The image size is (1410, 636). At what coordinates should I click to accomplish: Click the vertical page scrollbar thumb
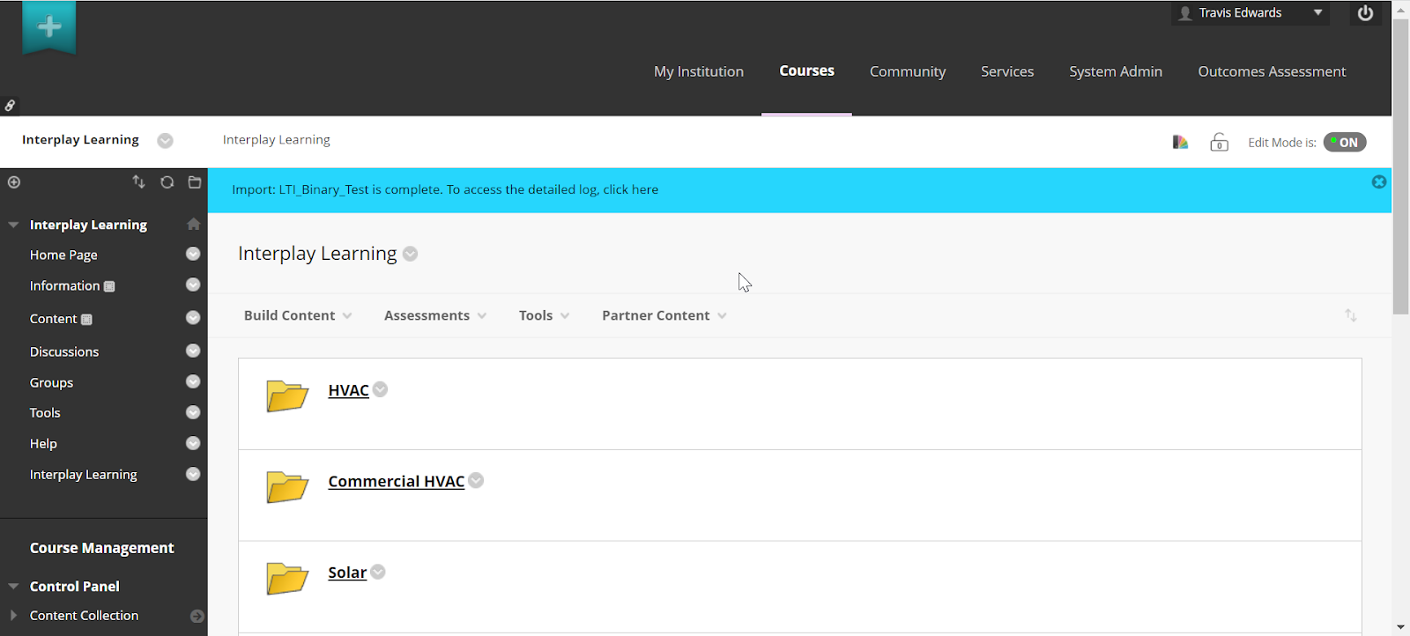pos(1400,166)
